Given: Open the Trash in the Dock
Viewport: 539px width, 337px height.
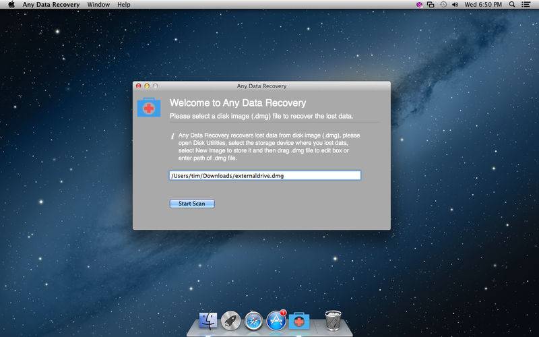Looking at the screenshot, I should 333,321.
